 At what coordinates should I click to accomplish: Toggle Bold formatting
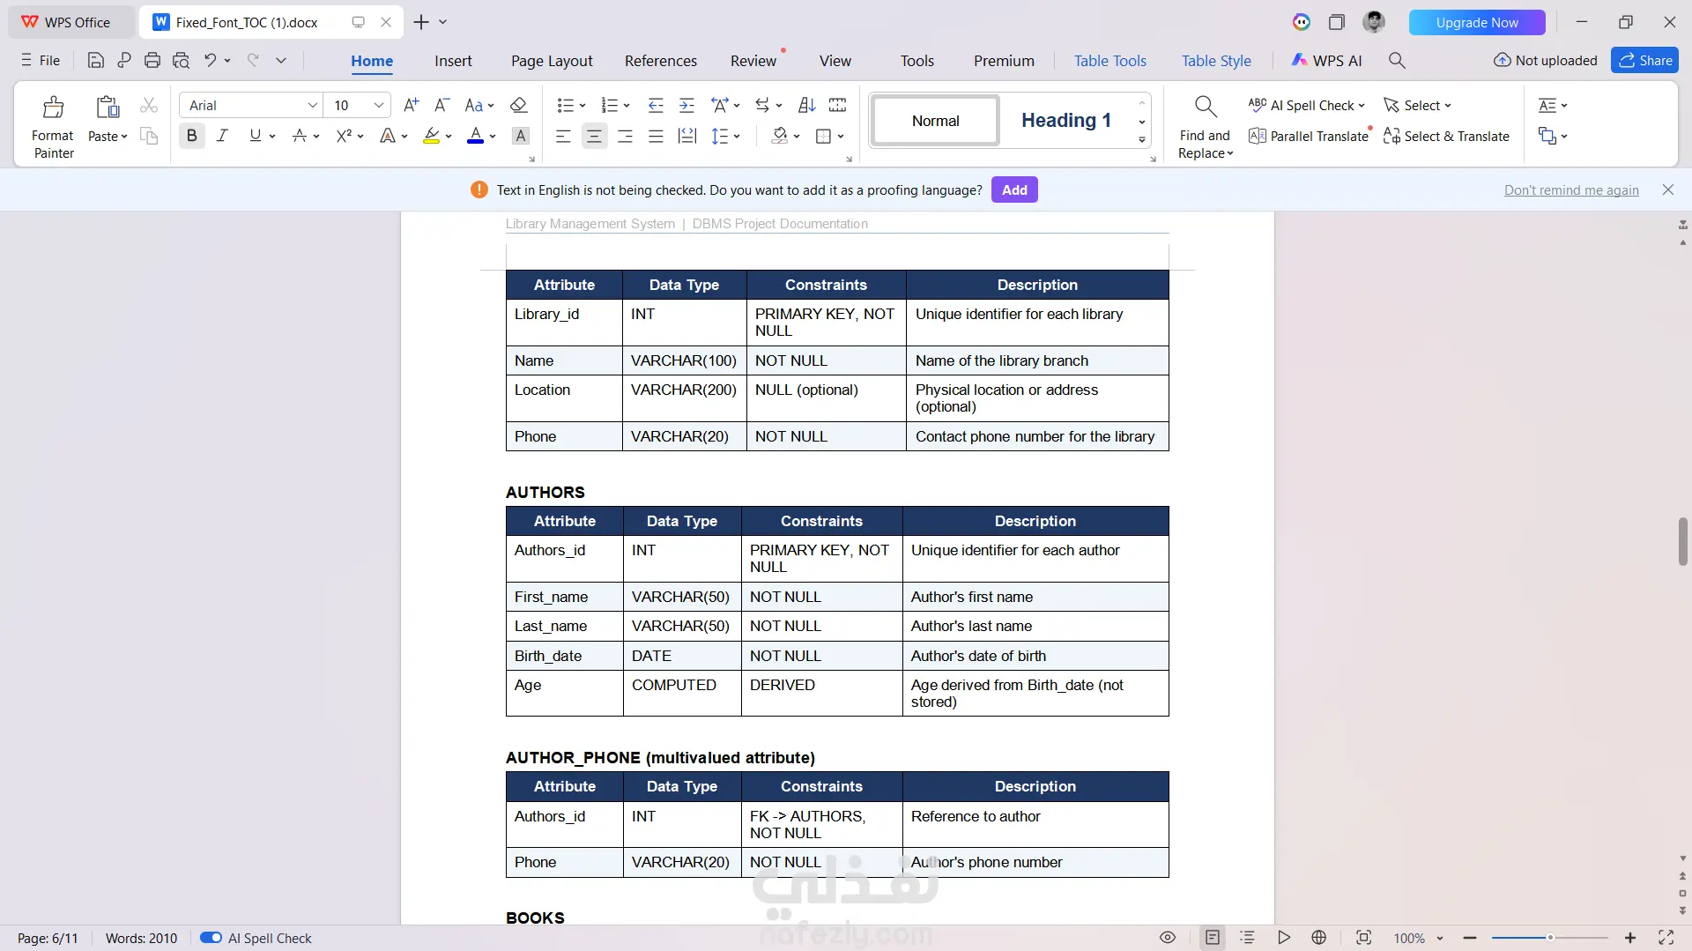191,136
